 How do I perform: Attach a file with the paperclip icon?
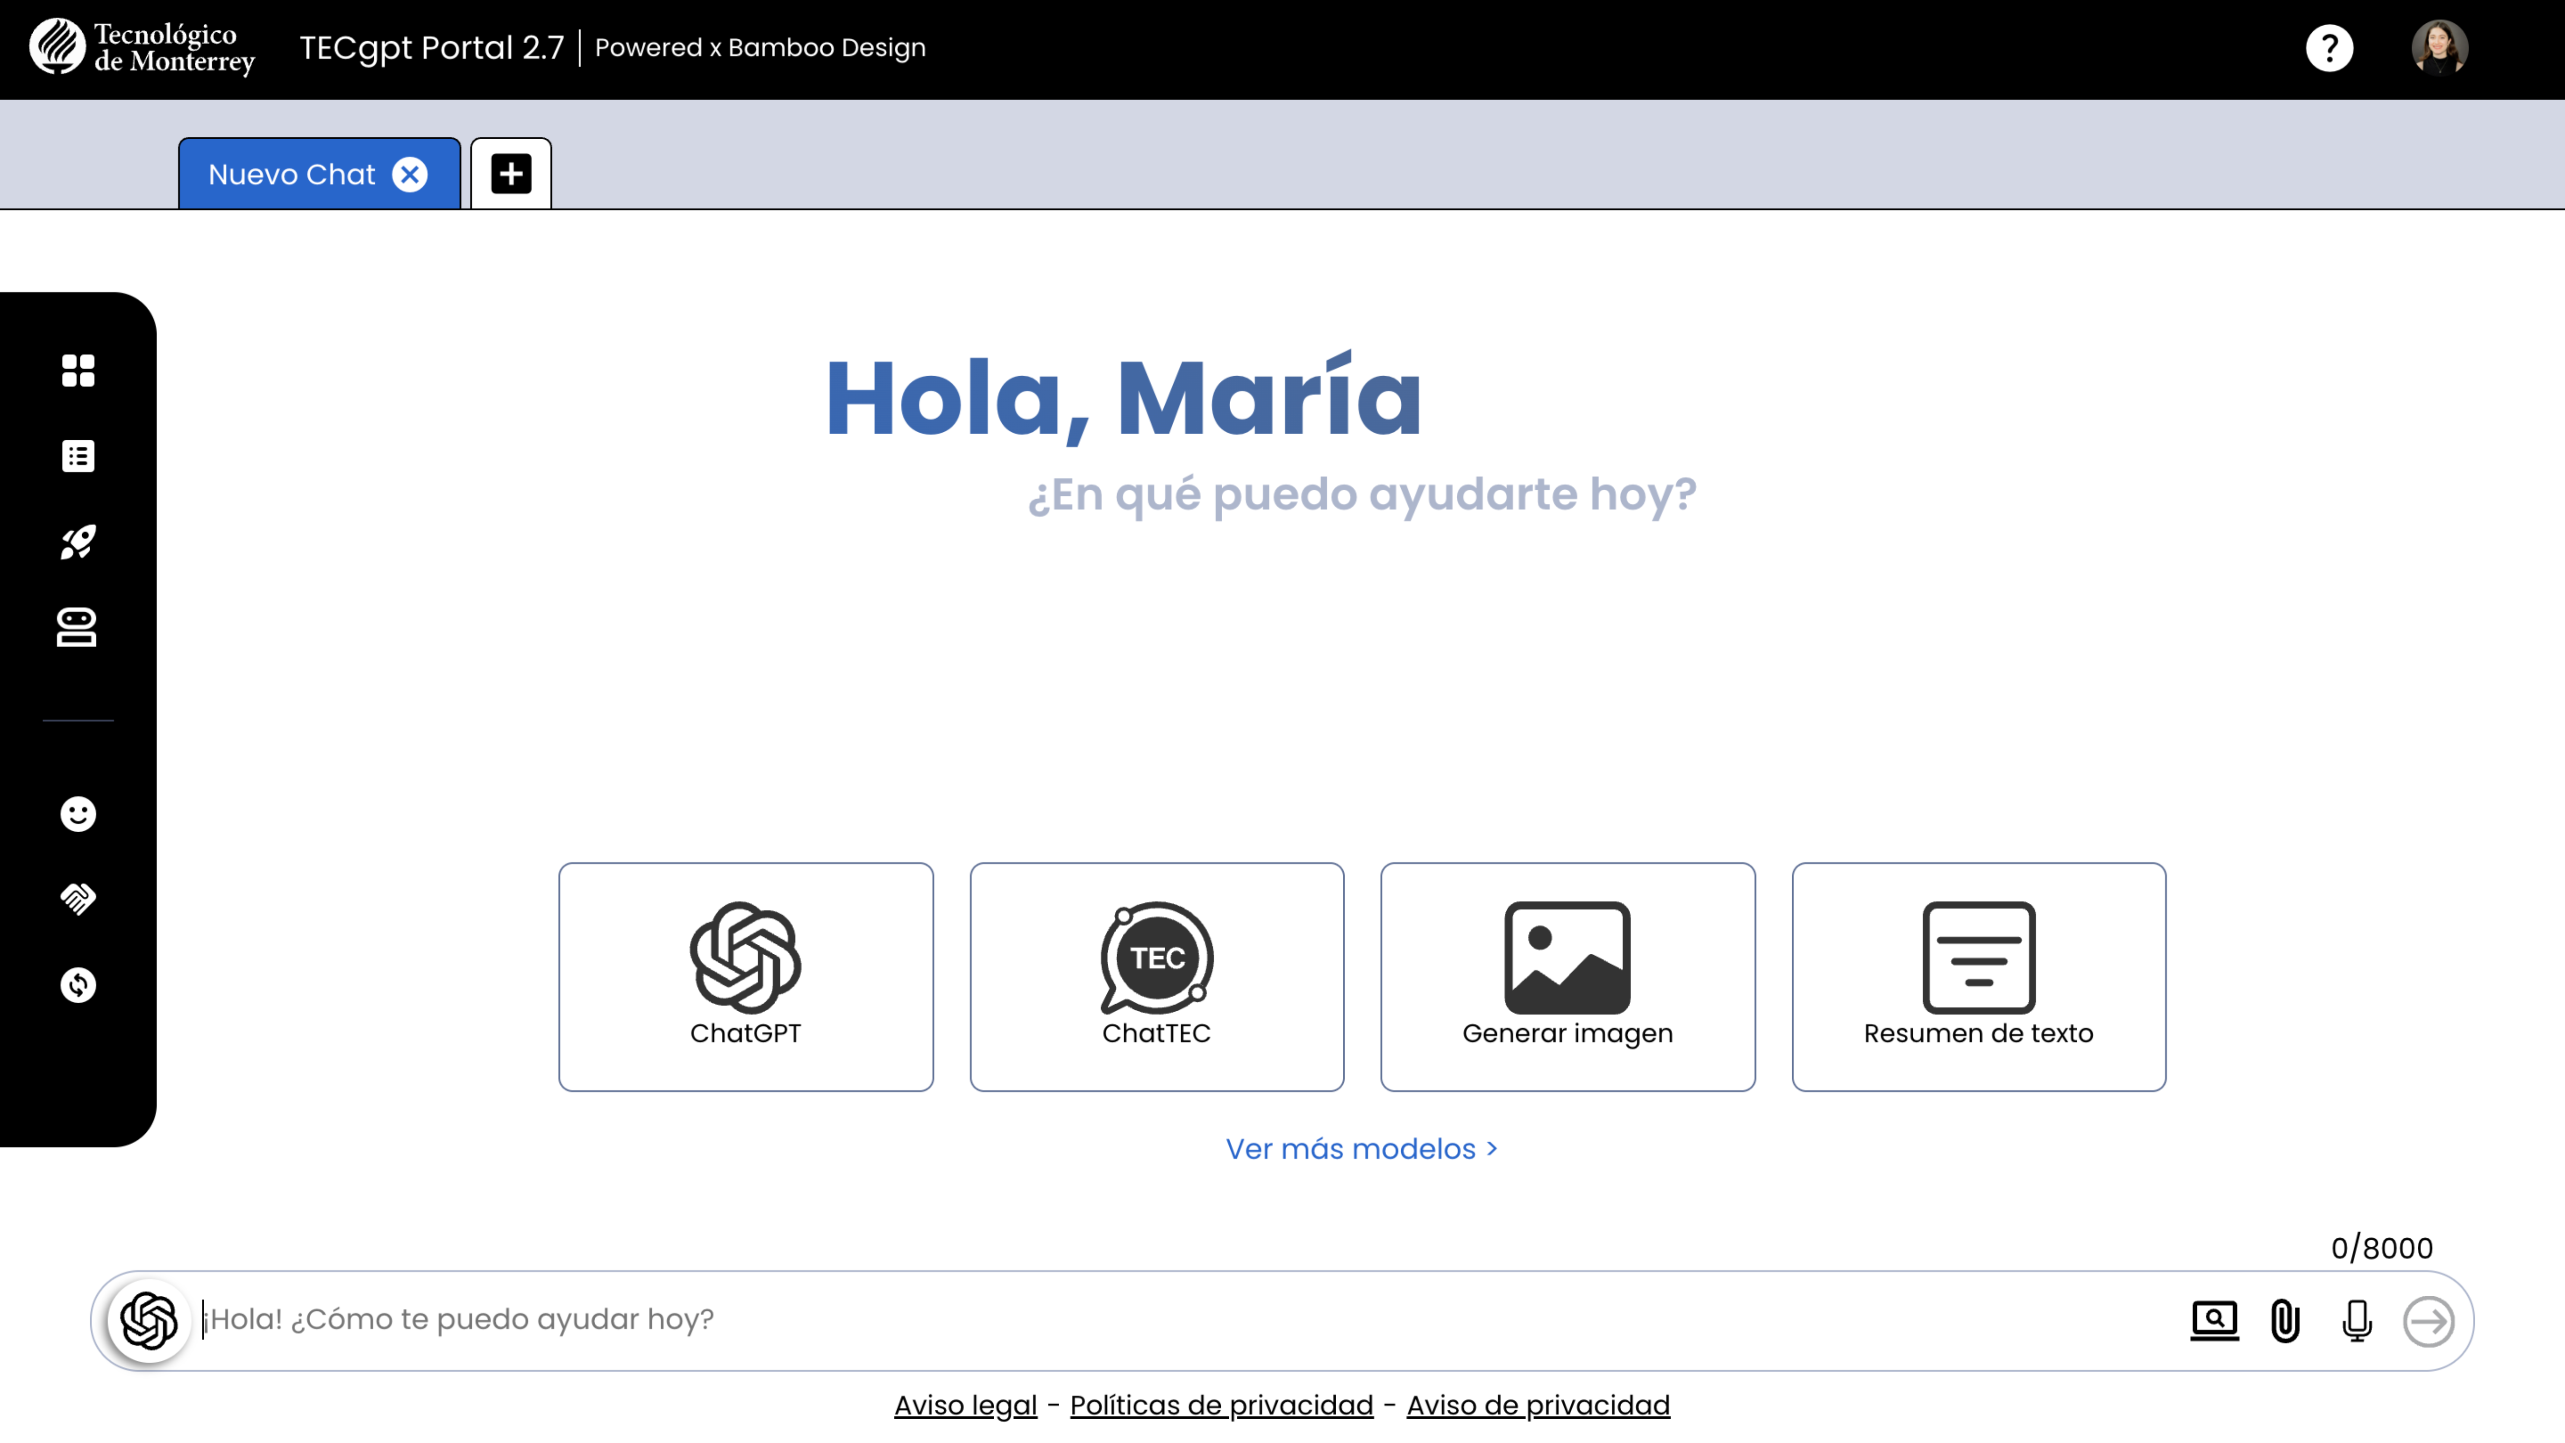[2285, 1320]
